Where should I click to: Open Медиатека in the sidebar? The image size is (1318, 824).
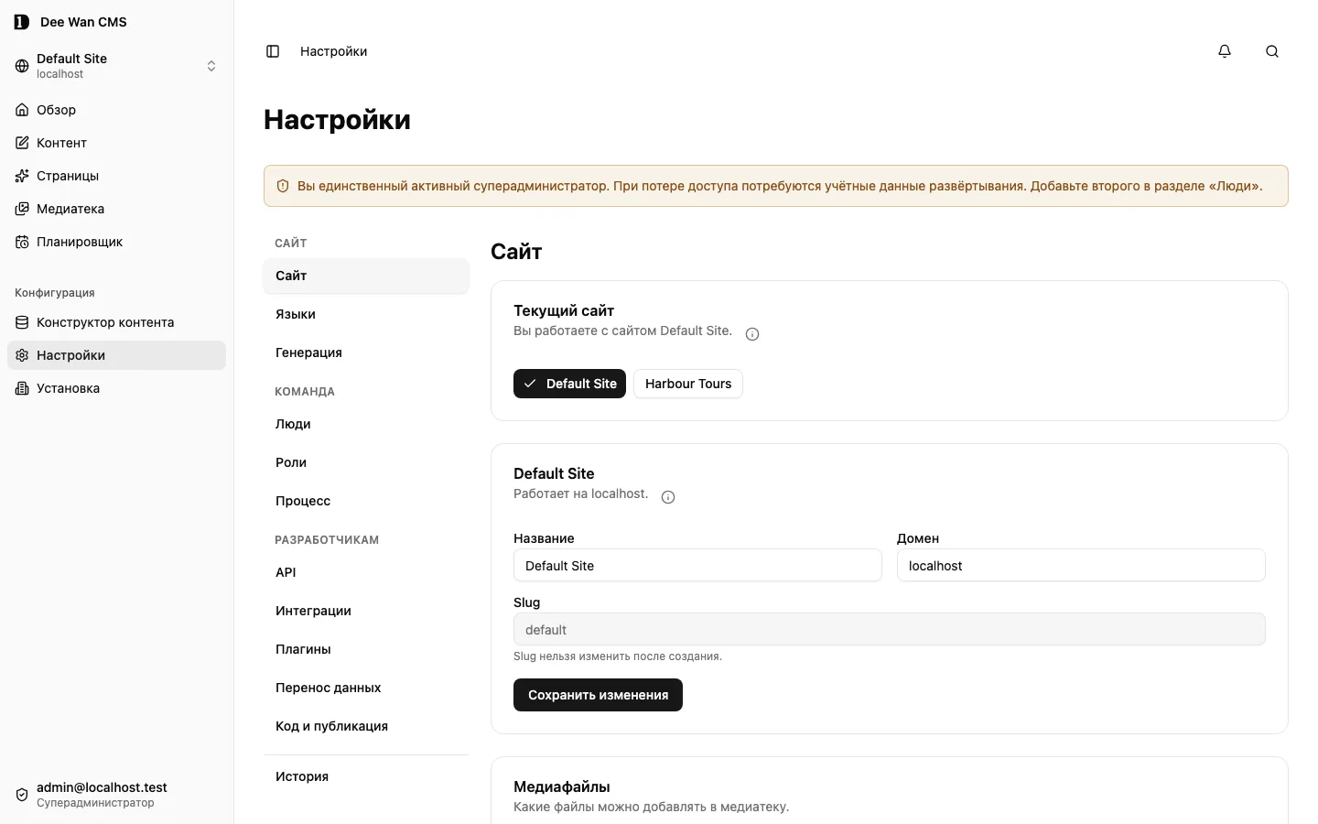116,209
